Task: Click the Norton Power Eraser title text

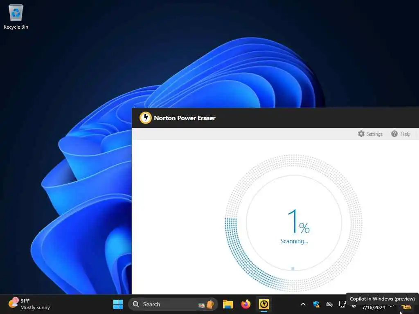Action: pos(185,118)
